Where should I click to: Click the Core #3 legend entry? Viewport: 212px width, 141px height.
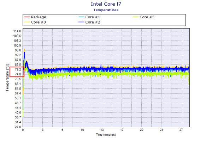tap(143, 17)
